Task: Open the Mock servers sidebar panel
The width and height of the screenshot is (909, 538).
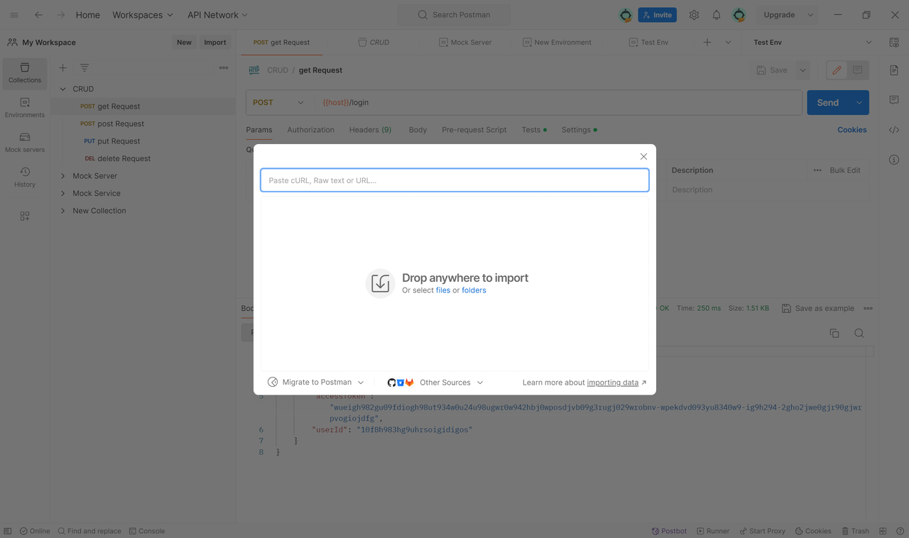Action: point(25,143)
